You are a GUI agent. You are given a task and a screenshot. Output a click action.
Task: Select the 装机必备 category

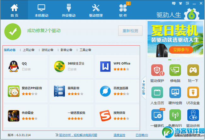click(x=10, y=50)
